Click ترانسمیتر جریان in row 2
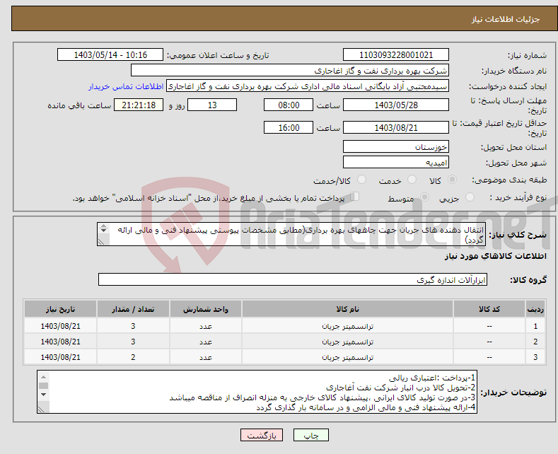This screenshot has width=558, height=454. pos(347,342)
